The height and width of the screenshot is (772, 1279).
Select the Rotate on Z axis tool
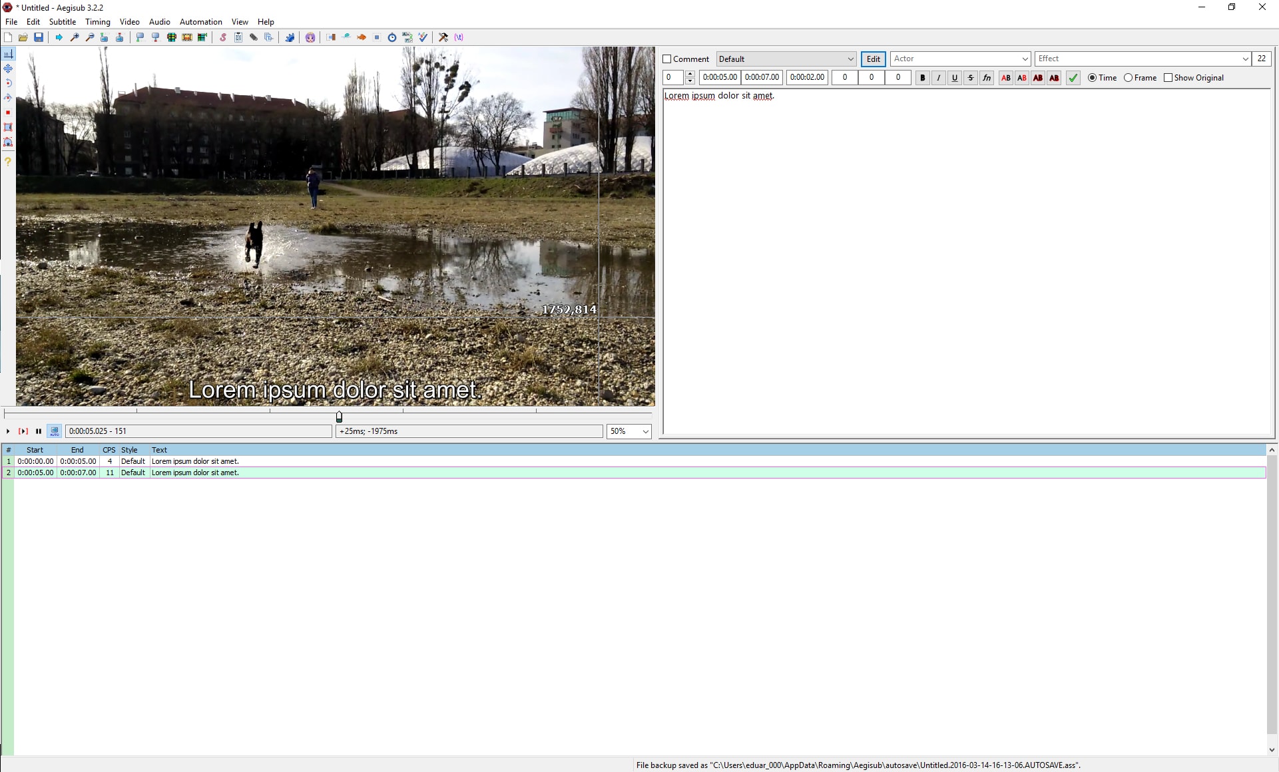pos(8,83)
